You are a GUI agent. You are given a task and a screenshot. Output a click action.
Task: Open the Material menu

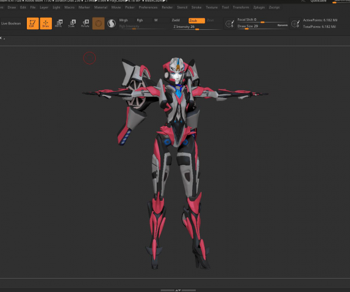coord(101,7)
